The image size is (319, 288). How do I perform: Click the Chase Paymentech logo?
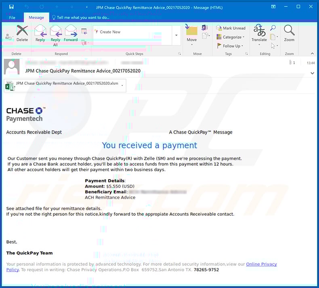pos(25,115)
